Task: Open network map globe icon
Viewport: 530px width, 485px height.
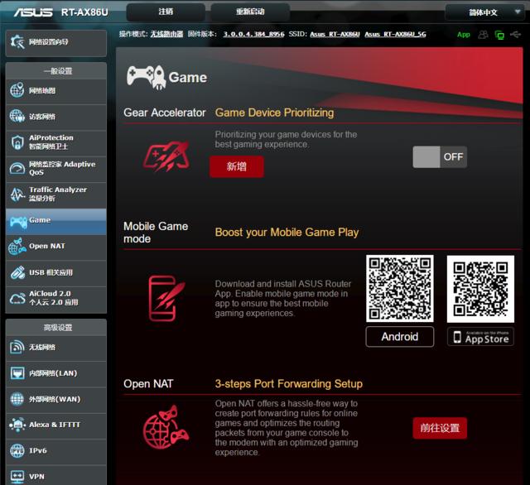Action: [x=17, y=90]
